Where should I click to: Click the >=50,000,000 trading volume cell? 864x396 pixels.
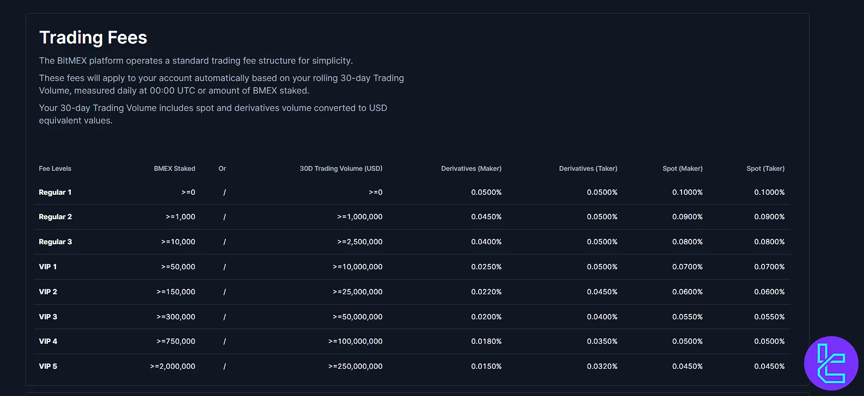click(358, 317)
